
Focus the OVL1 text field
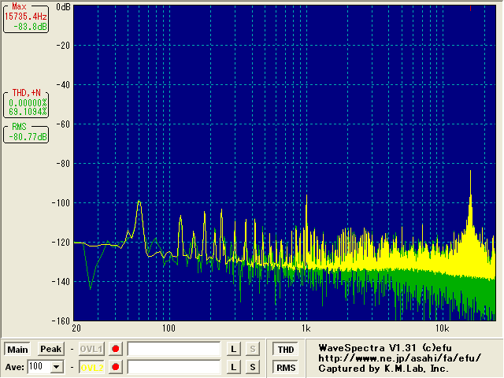pyautogui.click(x=174, y=349)
